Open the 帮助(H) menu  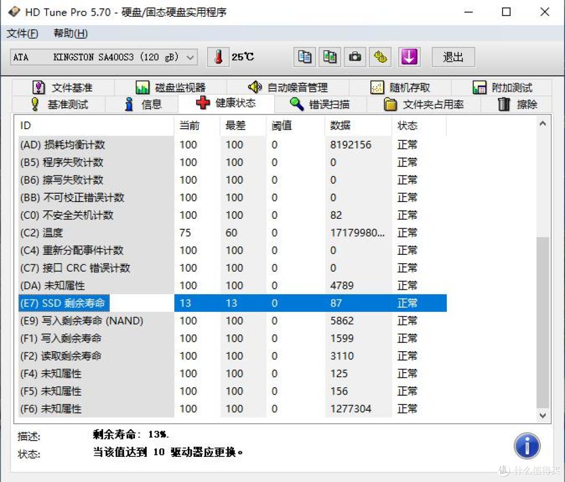pyautogui.click(x=71, y=33)
